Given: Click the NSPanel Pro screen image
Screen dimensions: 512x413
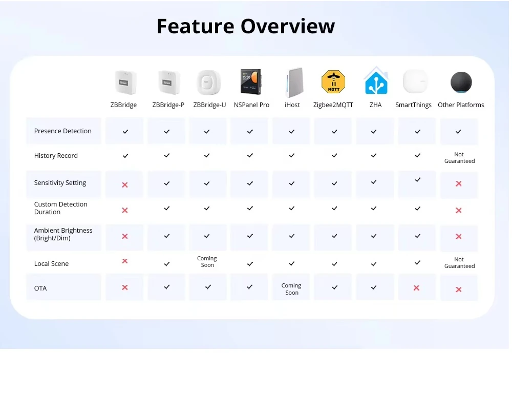Looking at the screenshot, I should coord(251,81).
